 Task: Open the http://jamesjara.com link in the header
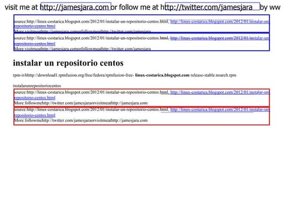(76, 7)
